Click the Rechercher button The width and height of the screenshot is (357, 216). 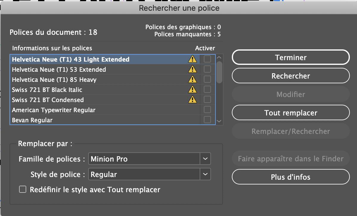[x=291, y=76]
